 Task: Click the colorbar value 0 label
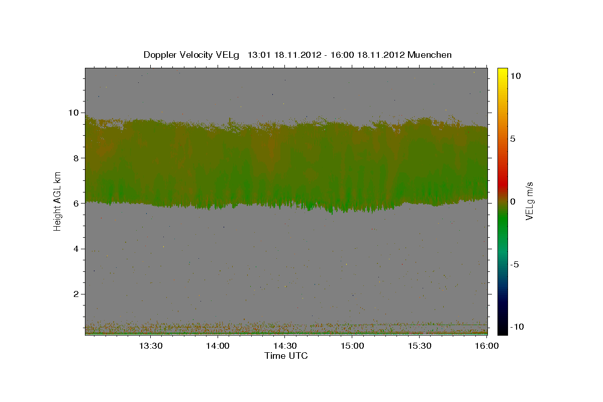513,202
